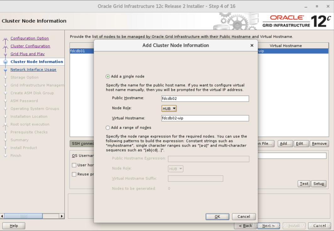Open the Configuration Option step
Screen dimensions: 334x231
30,38
